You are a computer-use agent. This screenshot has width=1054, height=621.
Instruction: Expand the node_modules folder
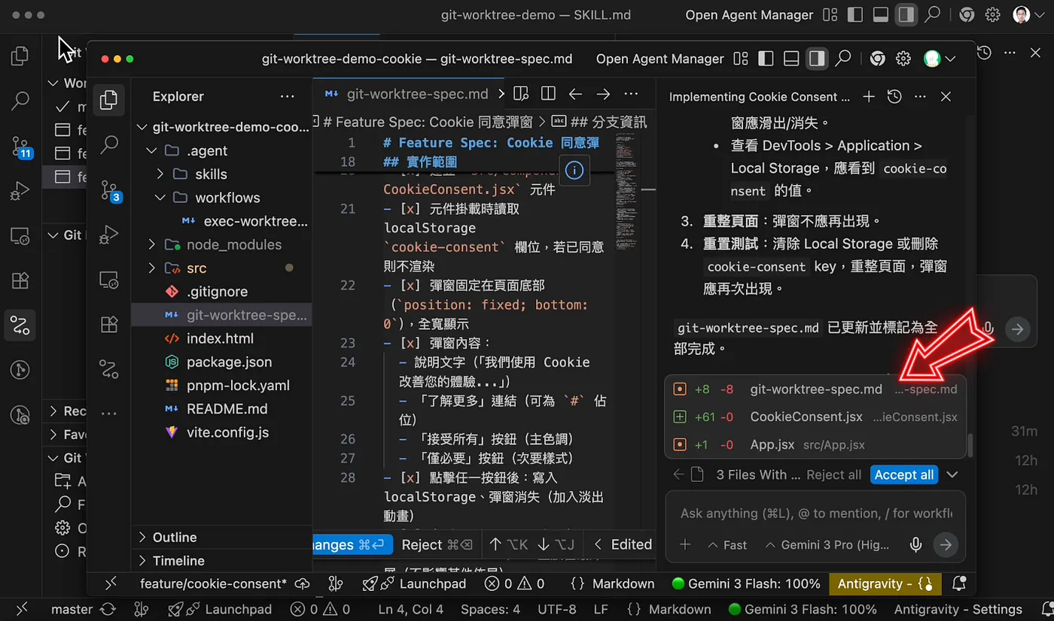coord(152,245)
